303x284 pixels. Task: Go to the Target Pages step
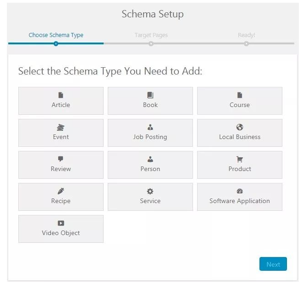coord(151,35)
